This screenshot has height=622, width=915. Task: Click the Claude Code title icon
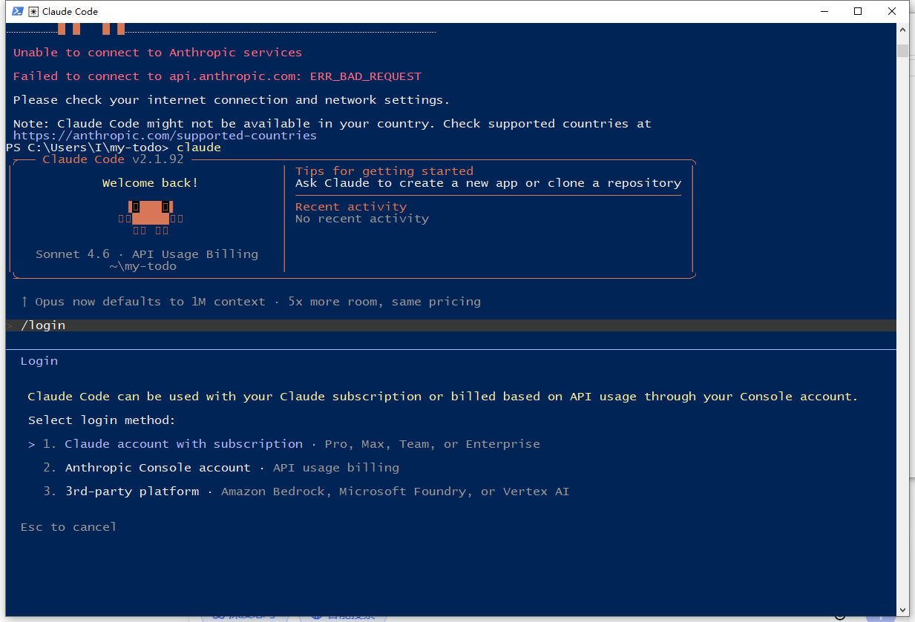[x=33, y=11]
